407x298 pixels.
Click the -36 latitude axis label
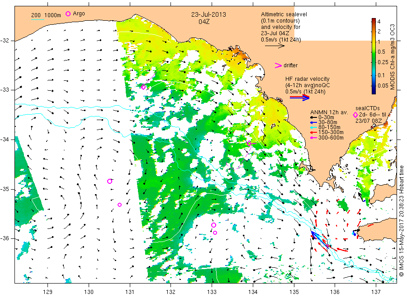[5, 238]
